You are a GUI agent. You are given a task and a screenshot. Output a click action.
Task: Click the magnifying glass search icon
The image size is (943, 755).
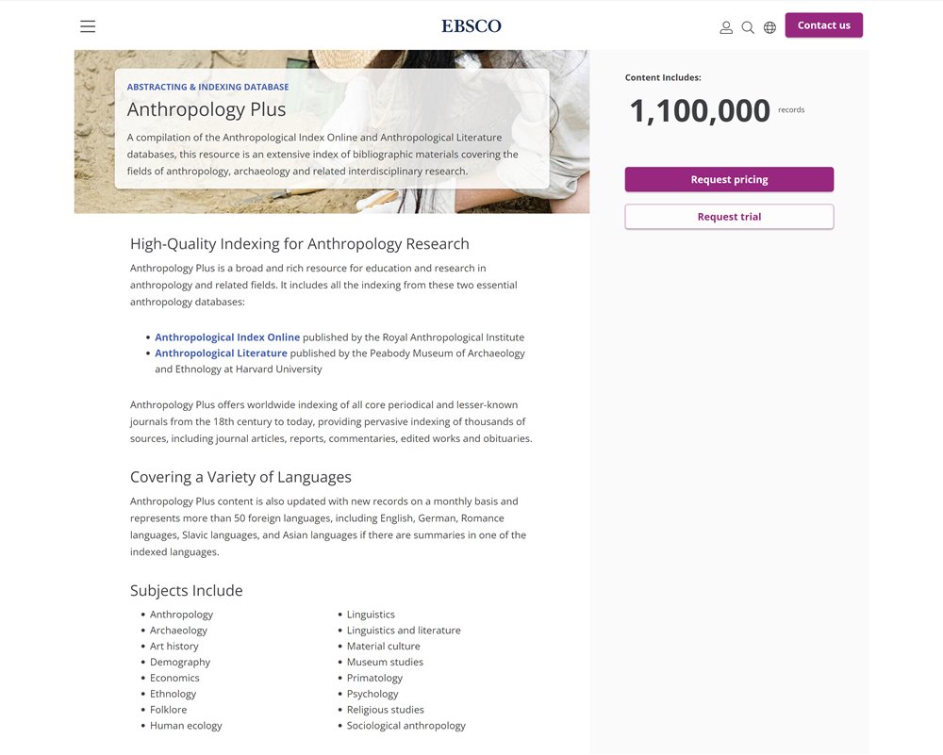click(748, 27)
